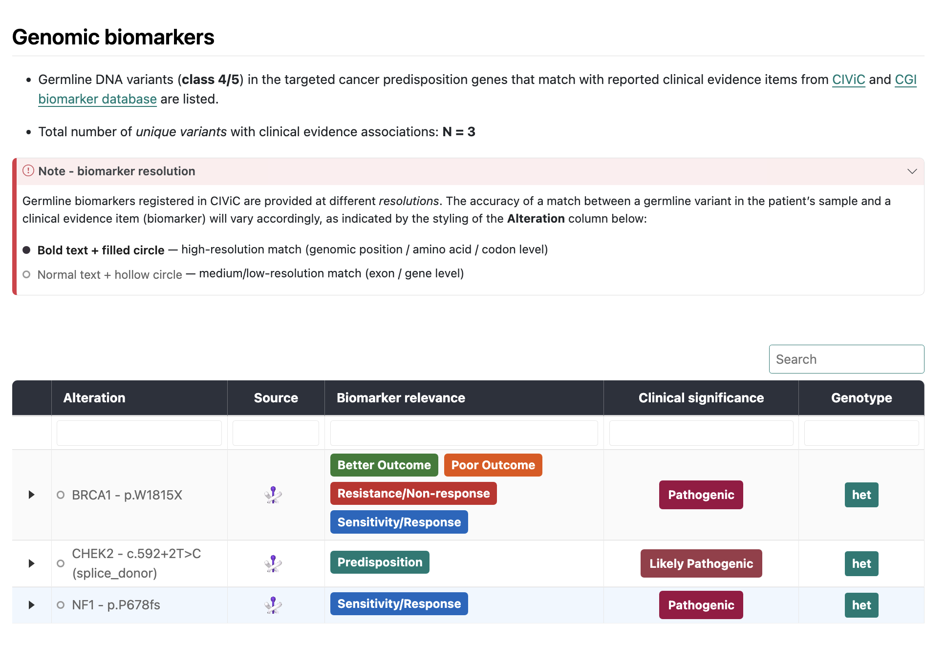Expand the CHEK2 - c.592+2T>C row details
The width and height of the screenshot is (946, 665).
[x=31, y=563]
